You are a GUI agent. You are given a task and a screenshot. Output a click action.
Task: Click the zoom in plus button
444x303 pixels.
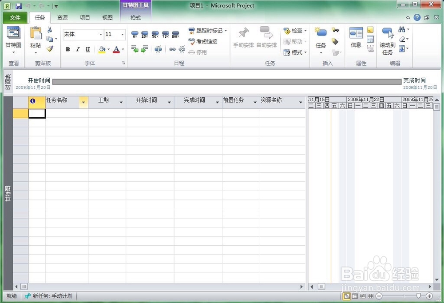(429, 296)
